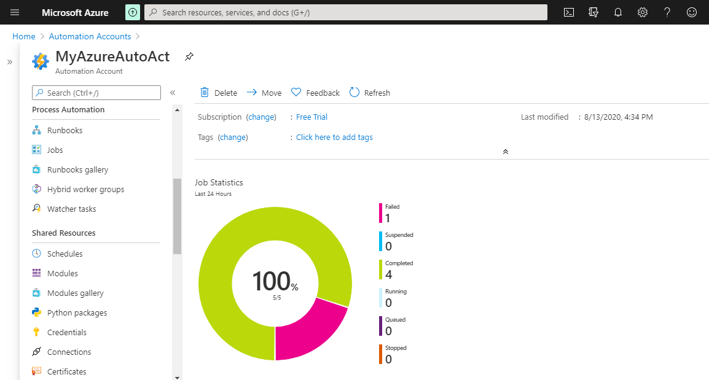Collapse the left navigation menu
The image size is (709, 380).
173,93
